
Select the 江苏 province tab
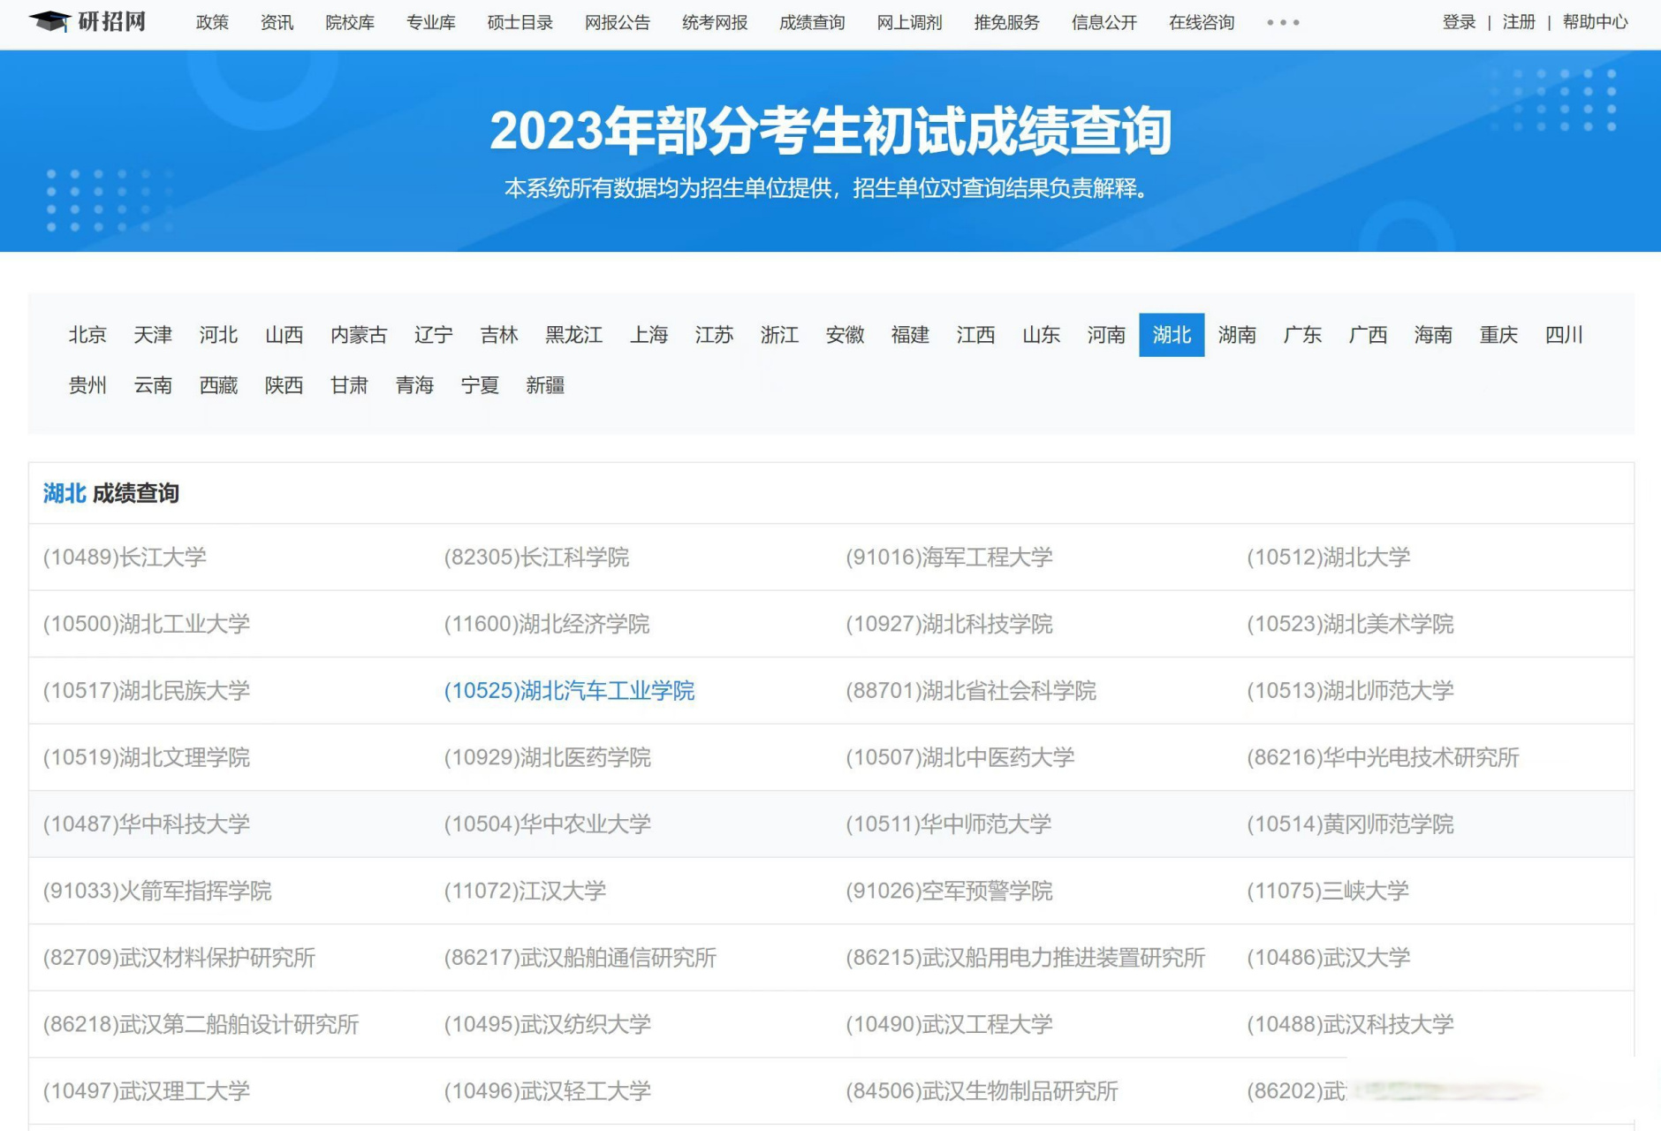[714, 335]
